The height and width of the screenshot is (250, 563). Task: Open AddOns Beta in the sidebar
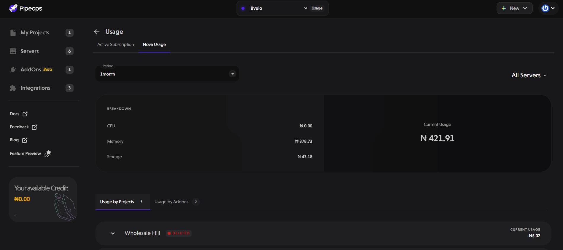[31, 70]
